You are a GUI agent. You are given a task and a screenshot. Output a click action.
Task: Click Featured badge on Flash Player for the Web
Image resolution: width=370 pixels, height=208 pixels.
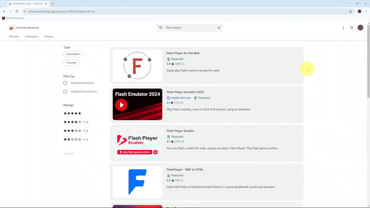coord(175,59)
